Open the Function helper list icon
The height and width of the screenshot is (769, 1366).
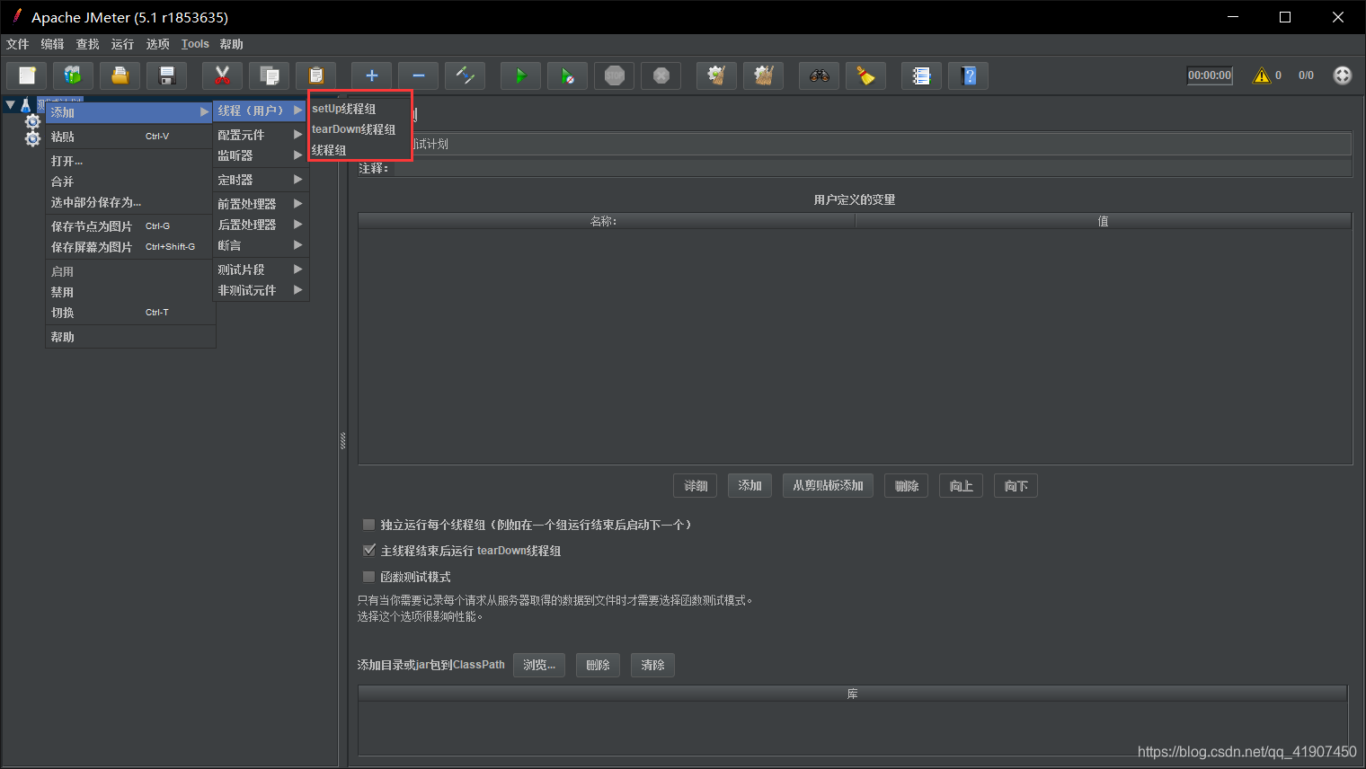(x=922, y=75)
